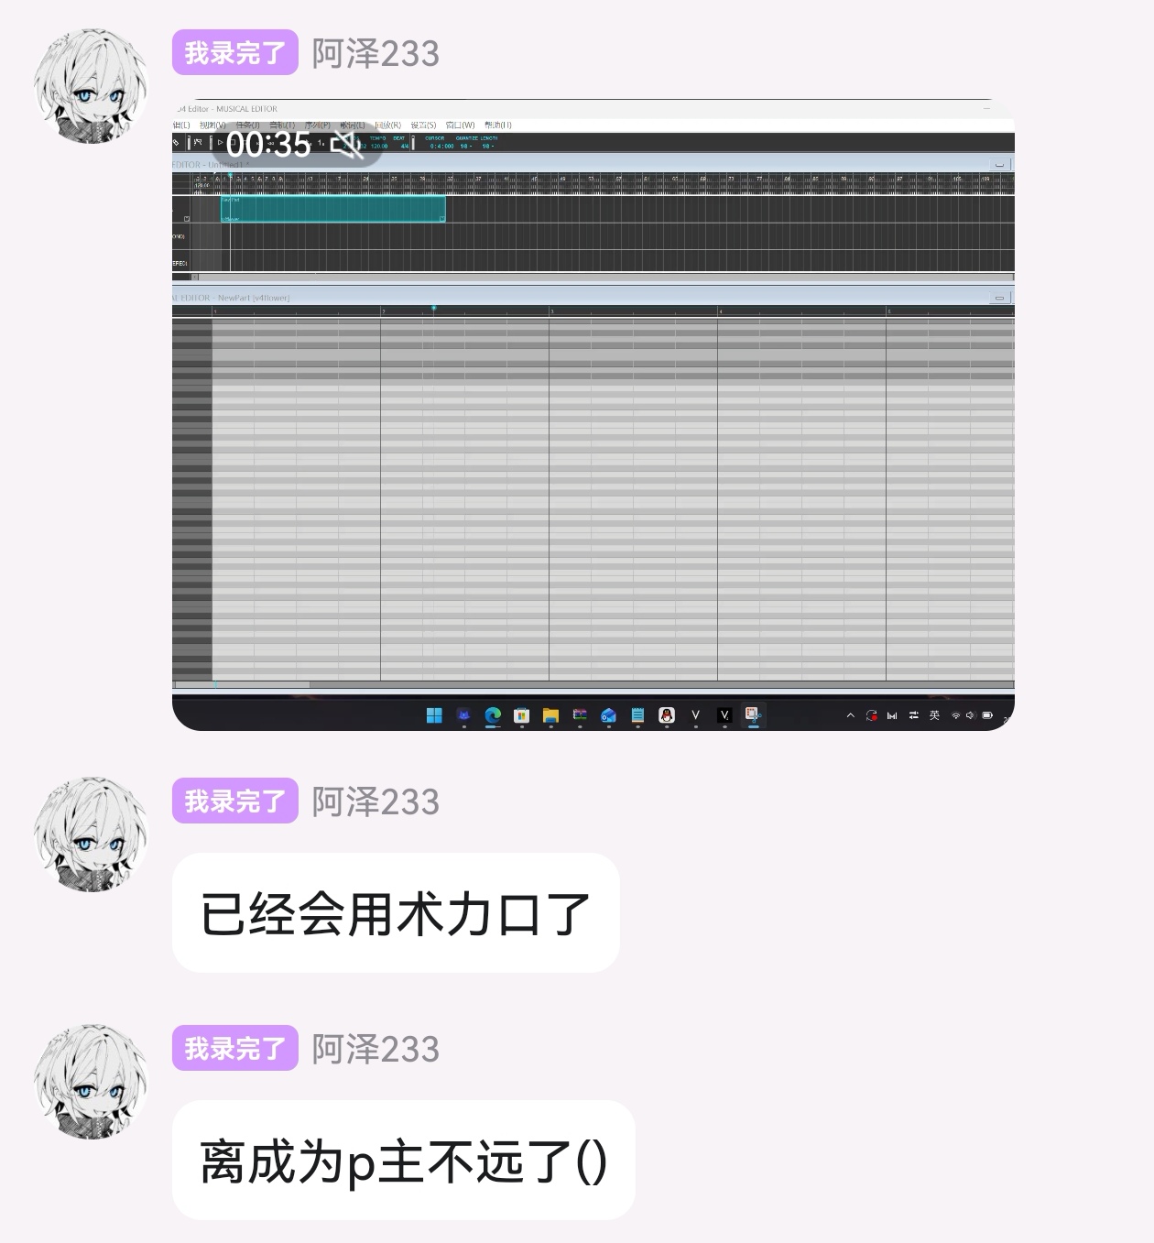This screenshot has height=1243, width=1154.
Task: Collapse the Musical Editor panel minimize box
Action: [999, 298]
